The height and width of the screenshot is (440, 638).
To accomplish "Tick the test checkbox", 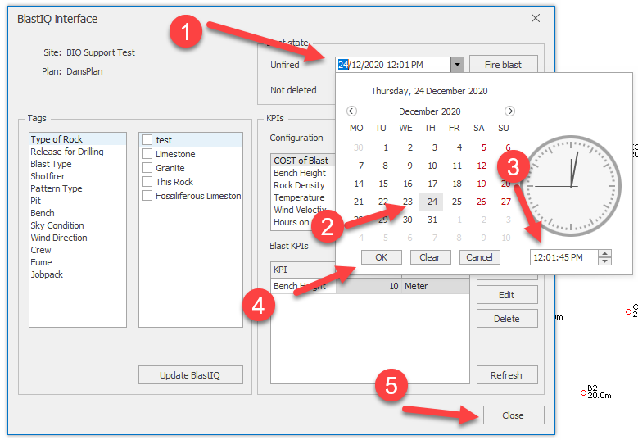I will point(147,140).
